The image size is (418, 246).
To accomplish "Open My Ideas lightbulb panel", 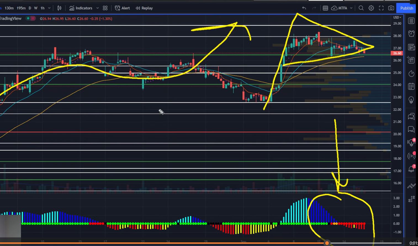I will pyautogui.click(x=411, y=100).
